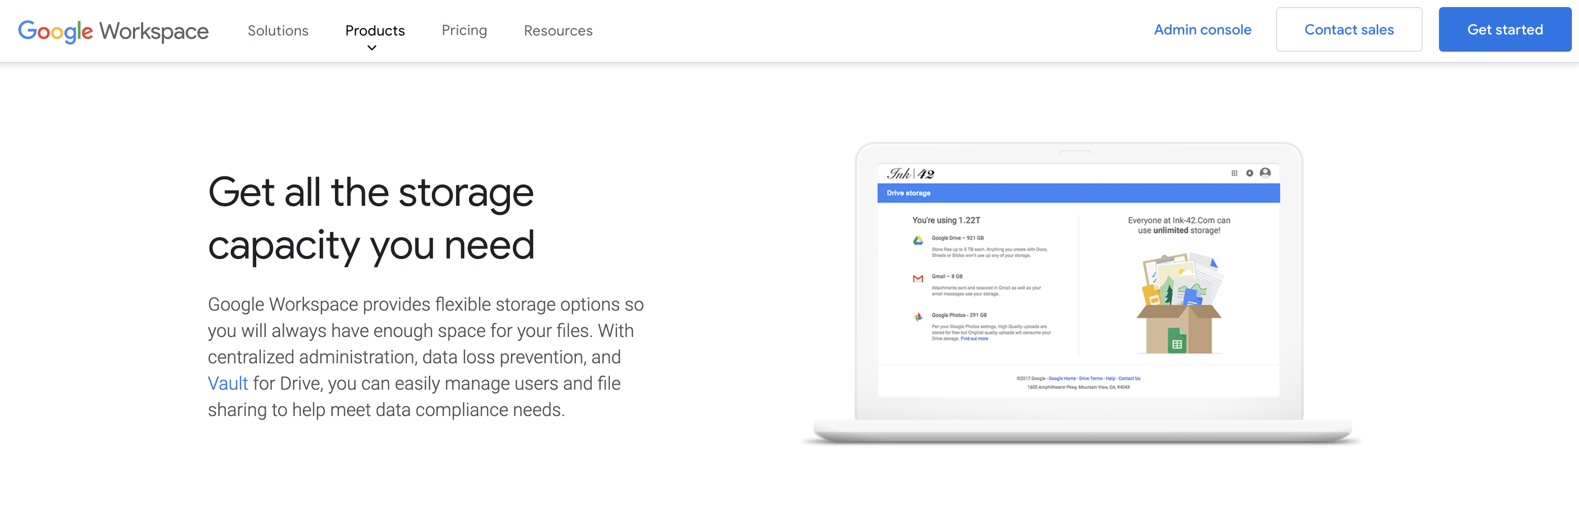Screen dimensions: 1579x524
Task: Click the "Drive storage" blue header bar
Action: pyautogui.click(x=1078, y=193)
